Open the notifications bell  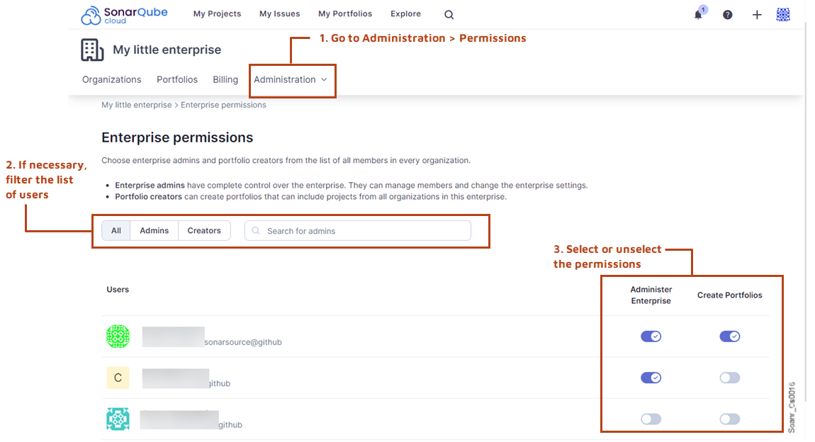point(698,14)
